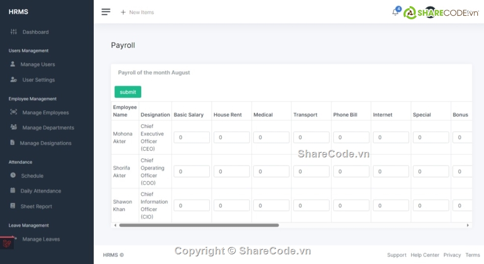Click the Daily Attendance calendar icon
The image size is (484, 264).
click(13, 191)
